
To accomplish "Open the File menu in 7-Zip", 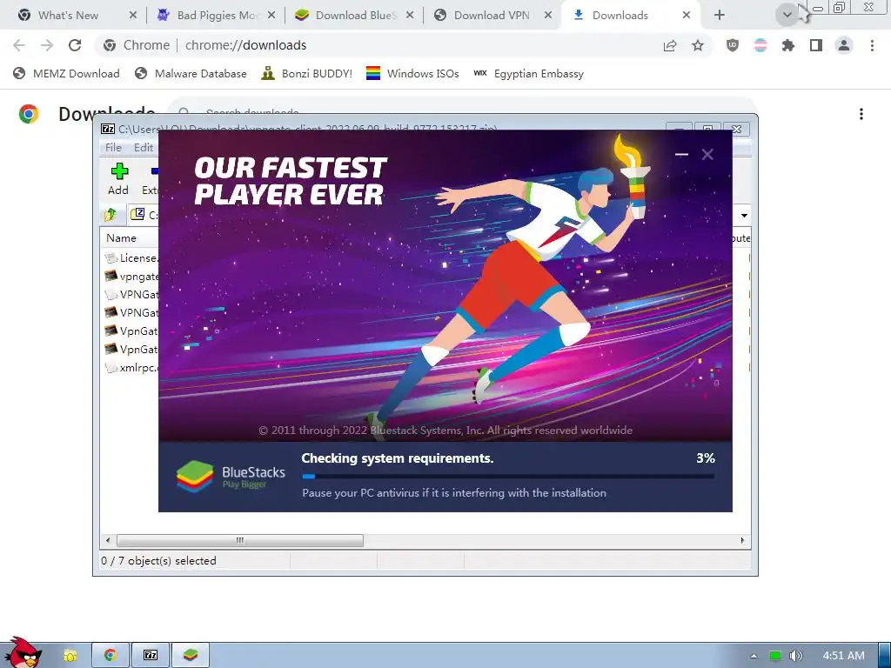I will pos(113,147).
